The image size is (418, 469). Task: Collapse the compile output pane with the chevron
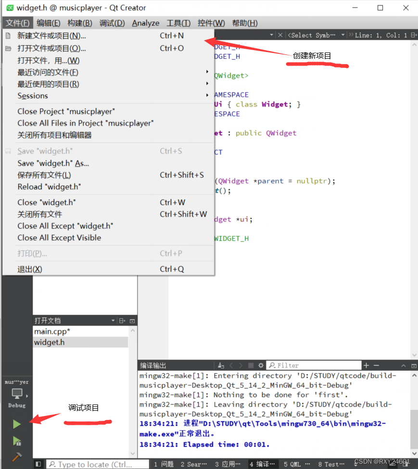tap(404, 365)
